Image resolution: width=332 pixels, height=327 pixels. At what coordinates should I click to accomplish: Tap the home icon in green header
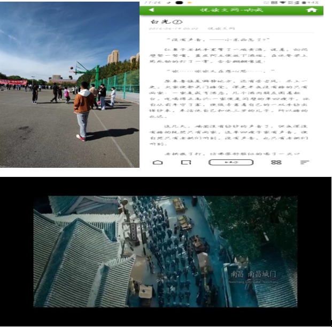pyautogui.click(x=312, y=10)
